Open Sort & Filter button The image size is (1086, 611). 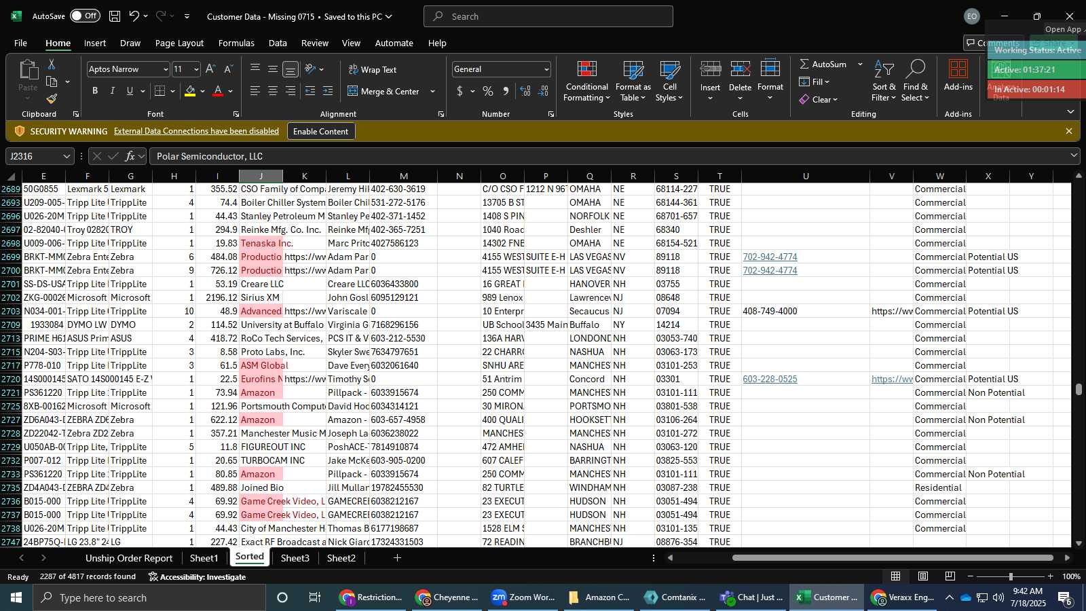pos(884,81)
